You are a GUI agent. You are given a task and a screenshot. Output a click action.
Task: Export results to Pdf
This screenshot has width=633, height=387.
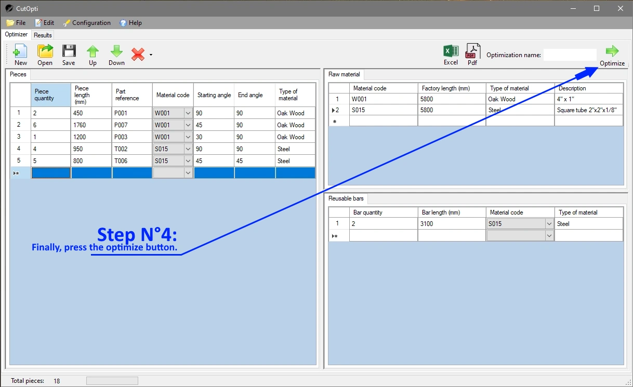click(x=472, y=55)
